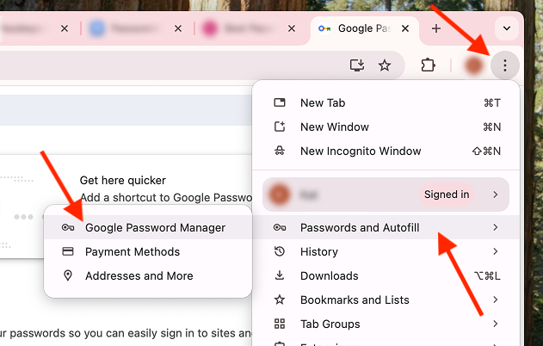Choose Google Password Manager in submenu
The image size is (543, 346).
point(148,227)
